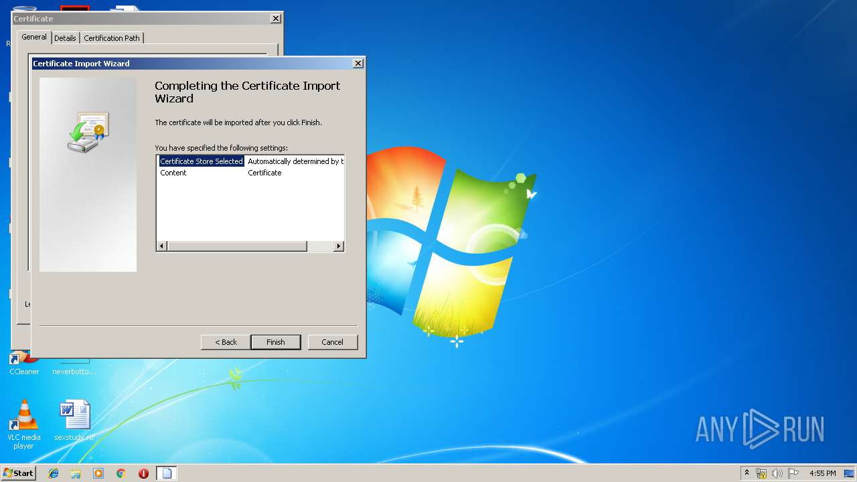Click the horizontal scrollbar thumb in settings list
This screenshot has height=482, width=857.
(237, 246)
